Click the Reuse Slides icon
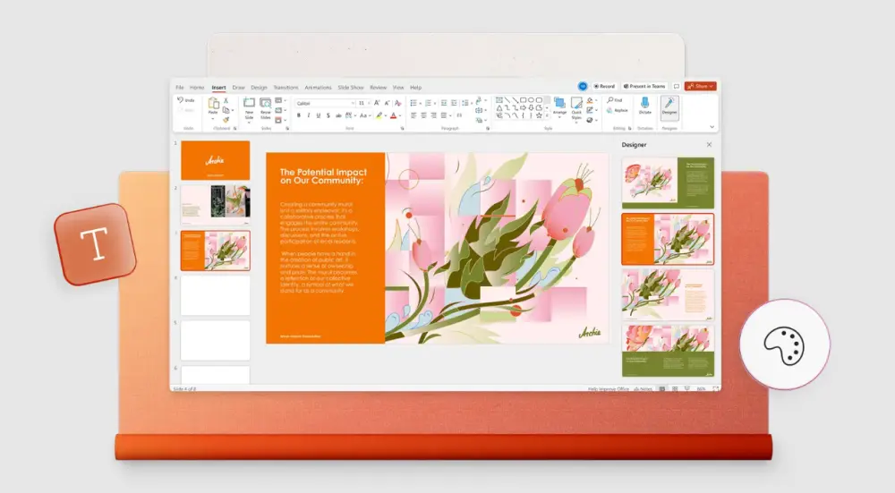Image resolution: width=895 pixels, height=493 pixels. pos(266,103)
